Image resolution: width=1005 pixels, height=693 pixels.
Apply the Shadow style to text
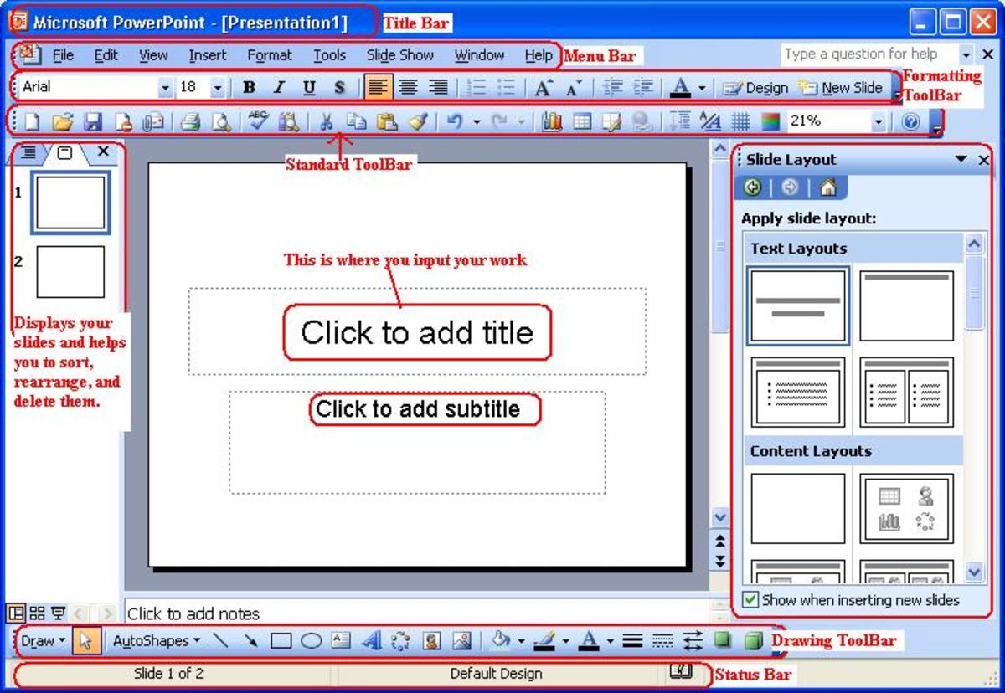click(338, 86)
